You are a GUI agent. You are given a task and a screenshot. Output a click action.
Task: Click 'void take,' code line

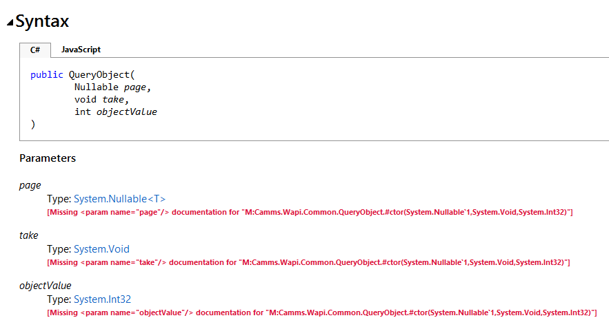101,100
